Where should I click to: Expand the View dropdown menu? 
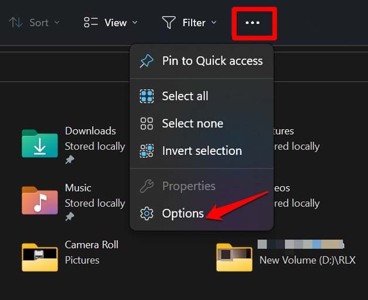[x=111, y=23]
